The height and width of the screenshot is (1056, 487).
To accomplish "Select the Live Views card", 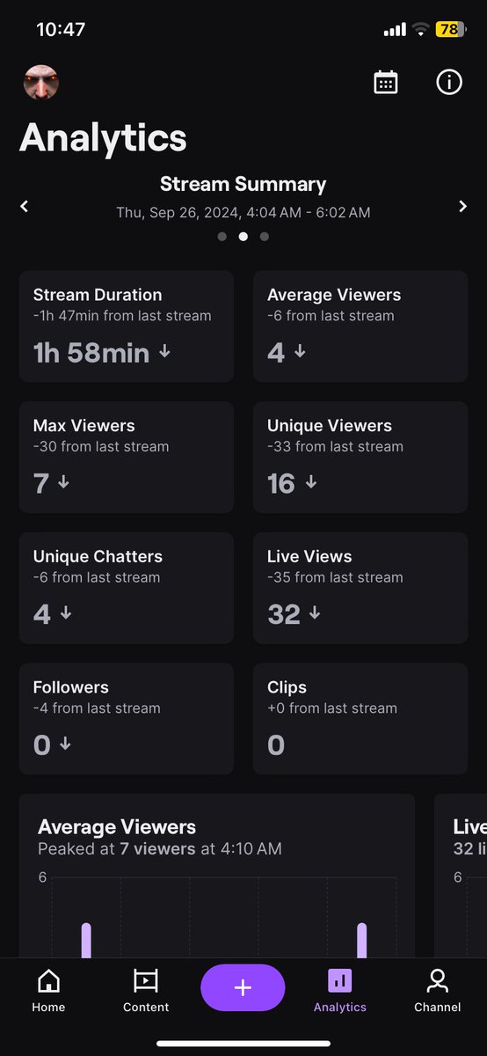I will click(360, 588).
